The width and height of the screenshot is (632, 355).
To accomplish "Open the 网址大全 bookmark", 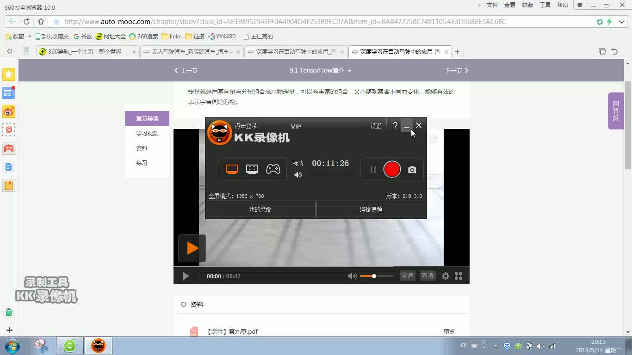I will [111, 36].
